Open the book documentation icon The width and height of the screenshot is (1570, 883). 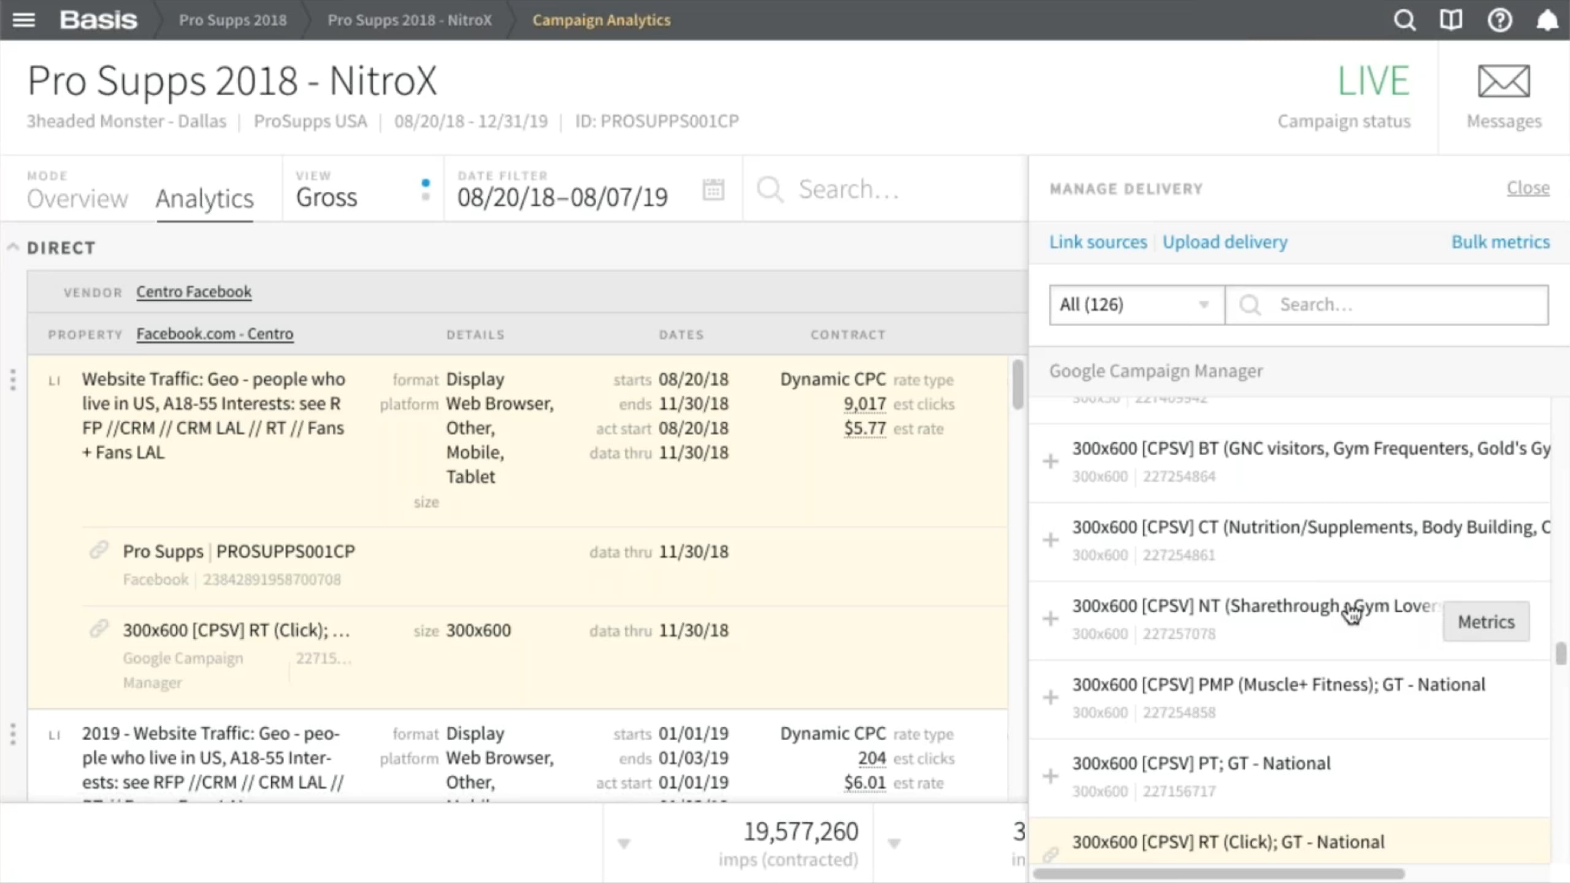click(x=1451, y=20)
